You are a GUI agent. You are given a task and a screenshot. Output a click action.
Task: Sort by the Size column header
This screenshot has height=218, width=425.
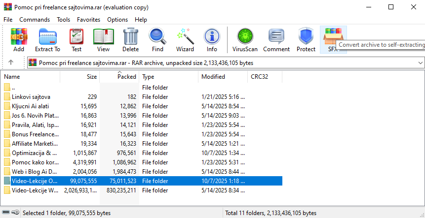tap(79, 76)
